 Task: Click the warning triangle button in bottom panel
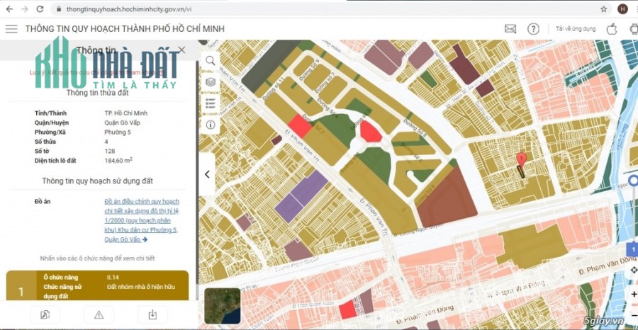click(x=99, y=315)
